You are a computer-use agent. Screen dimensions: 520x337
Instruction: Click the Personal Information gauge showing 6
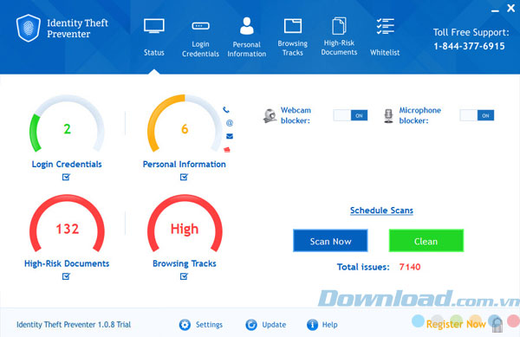click(x=185, y=123)
